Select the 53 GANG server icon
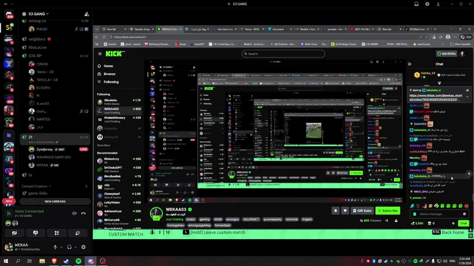The width and height of the screenshot is (474, 266). click(x=9, y=27)
